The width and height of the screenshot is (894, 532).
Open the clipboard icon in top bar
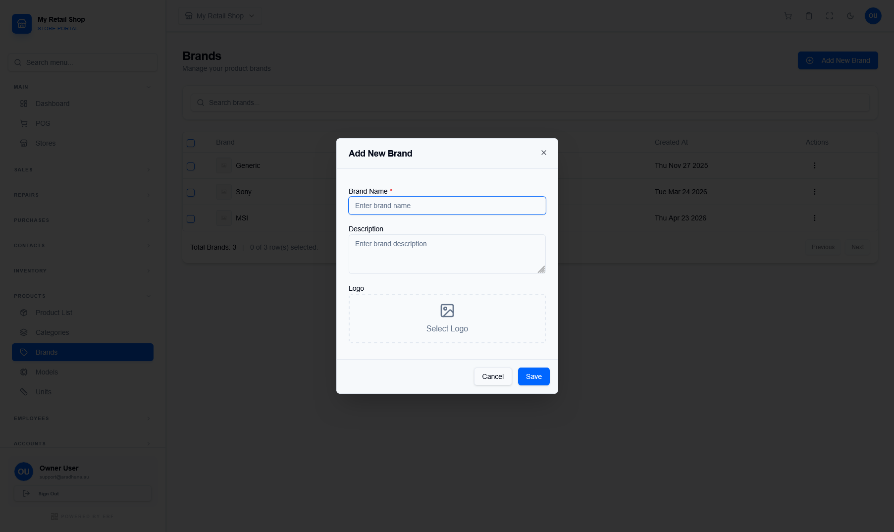click(x=809, y=16)
